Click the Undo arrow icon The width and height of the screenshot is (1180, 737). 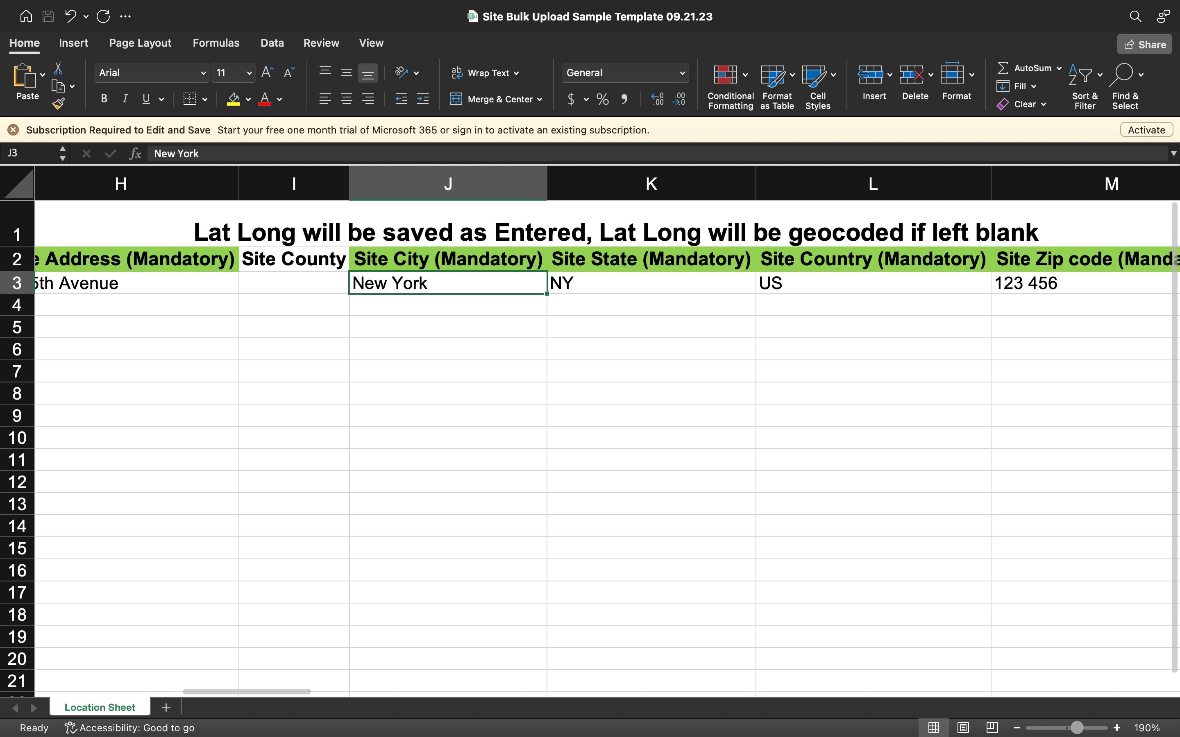click(x=71, y=16)
